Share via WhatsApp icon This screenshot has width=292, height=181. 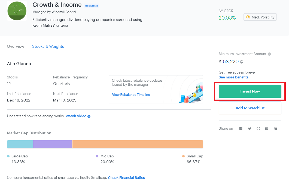pos(258,129)
